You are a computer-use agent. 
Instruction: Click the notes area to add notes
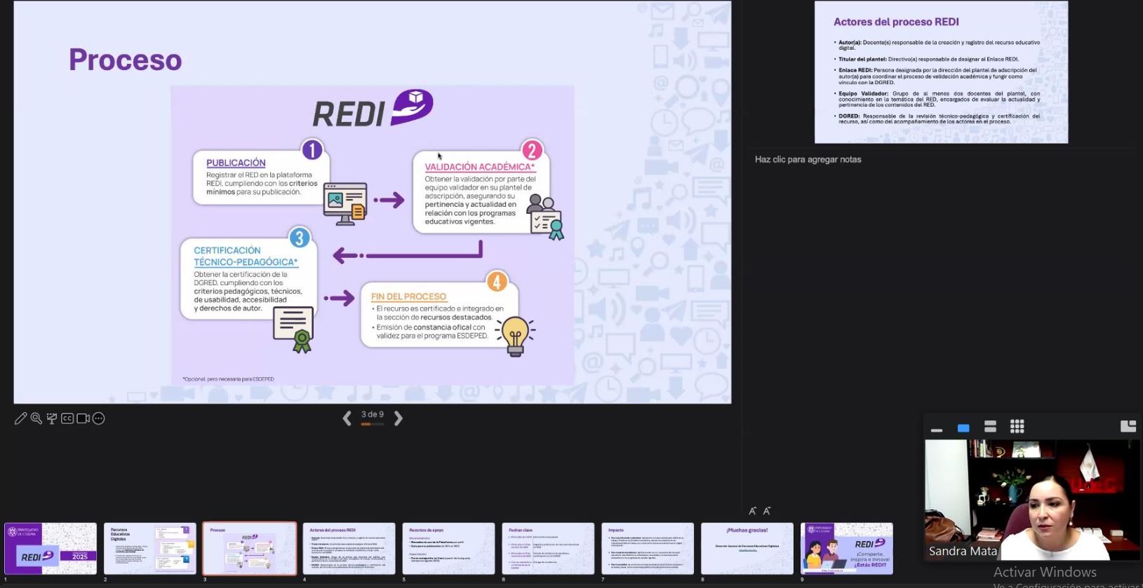808,160
